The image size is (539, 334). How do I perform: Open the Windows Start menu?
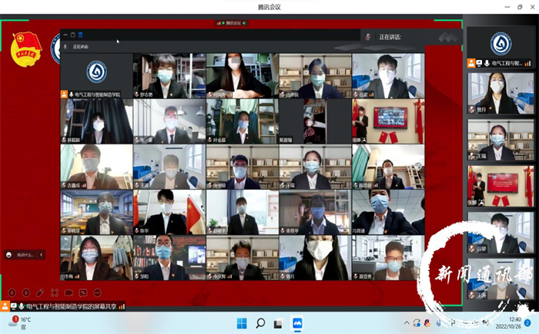click(242, 323)
